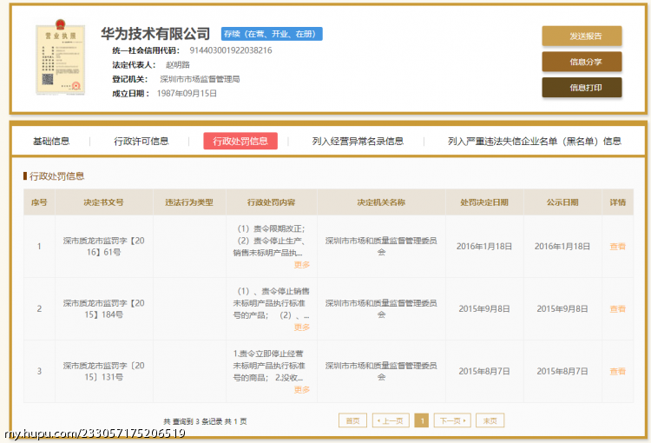651x443 pixels.
Task: Click the 公示日期 column header
Action: [x=562, y=202]
